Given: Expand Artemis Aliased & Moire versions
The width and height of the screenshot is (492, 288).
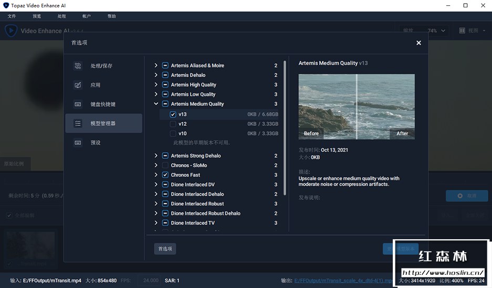Looking at the screenshot, I should point(156,65).
